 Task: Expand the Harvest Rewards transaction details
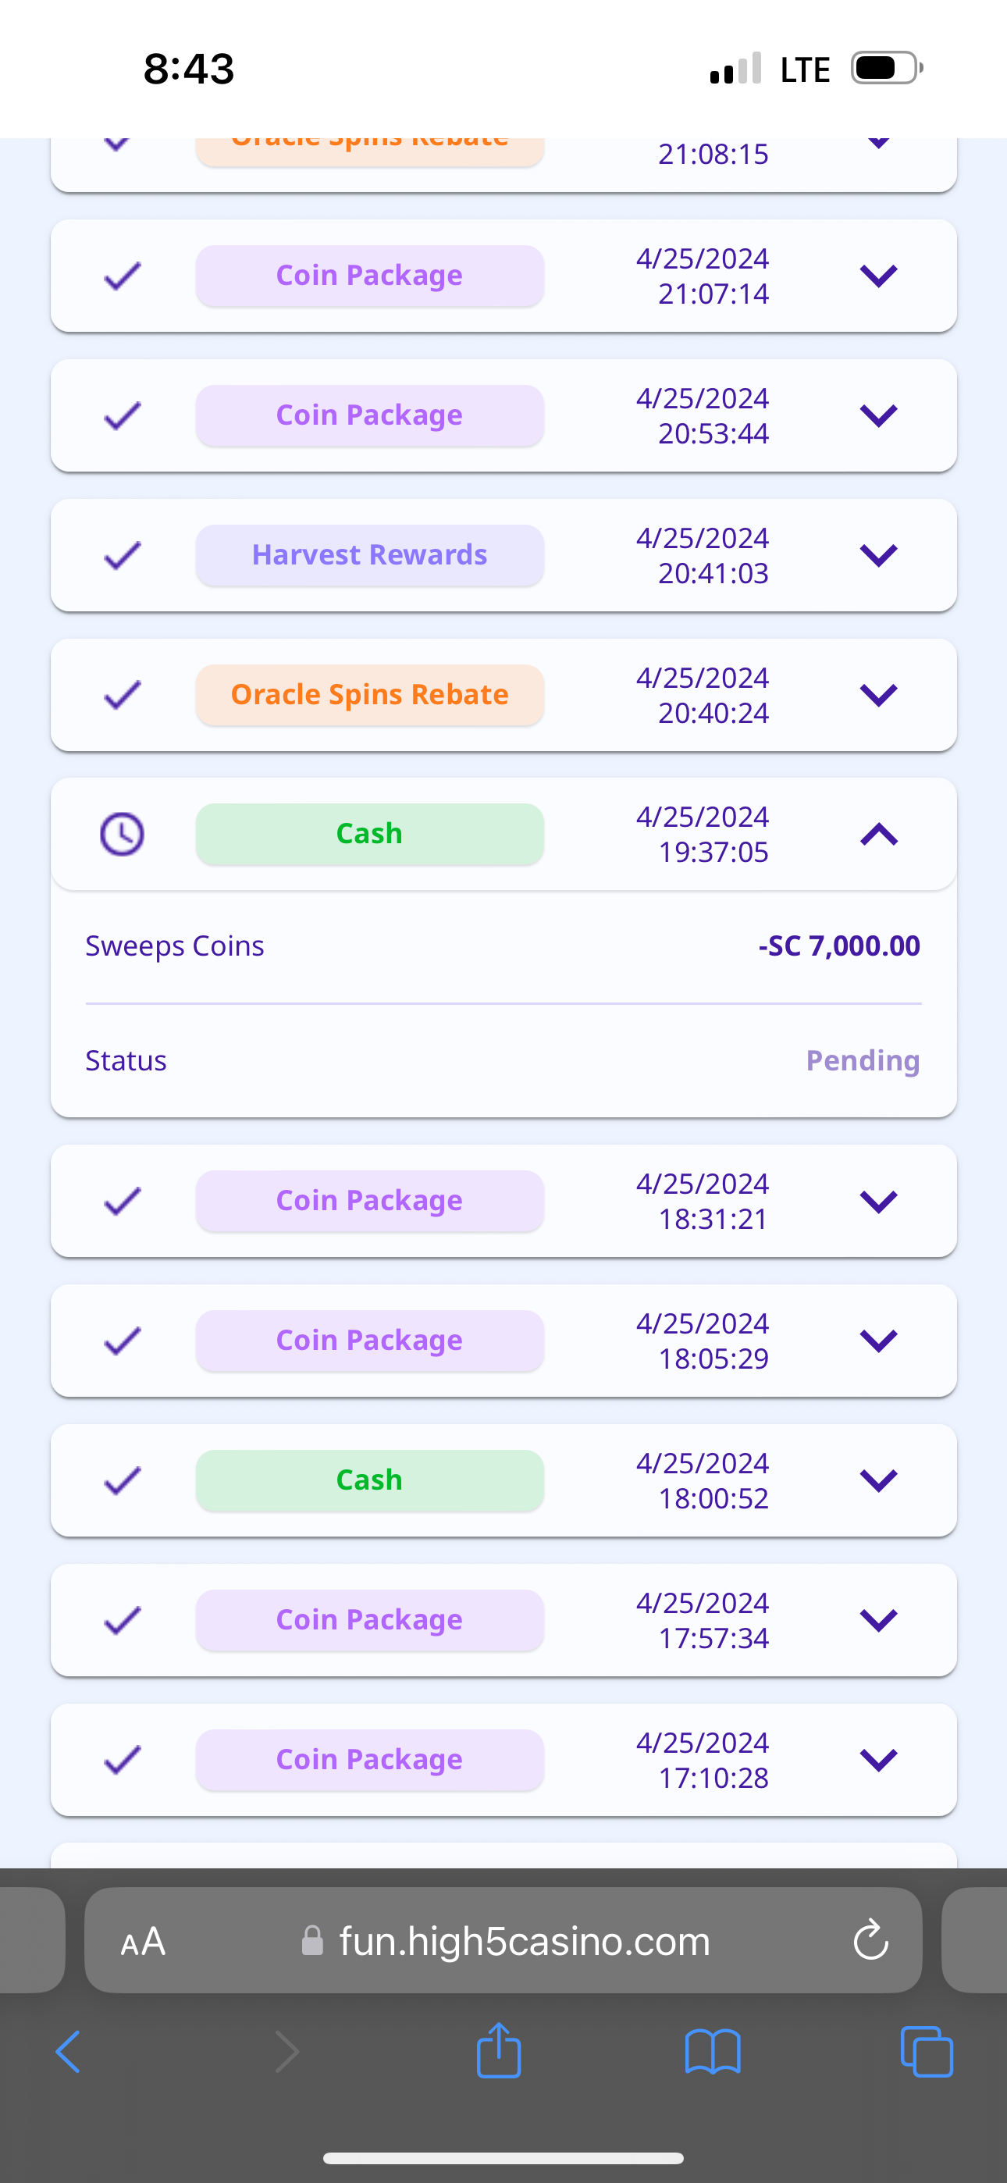point(879,556)
